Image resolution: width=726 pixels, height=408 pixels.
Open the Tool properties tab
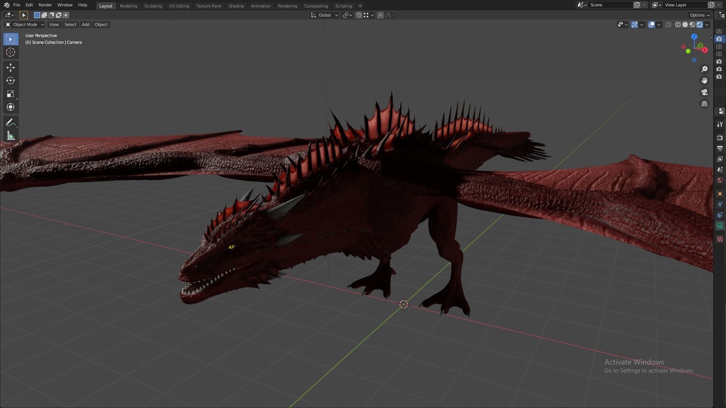tap(720, 124)
